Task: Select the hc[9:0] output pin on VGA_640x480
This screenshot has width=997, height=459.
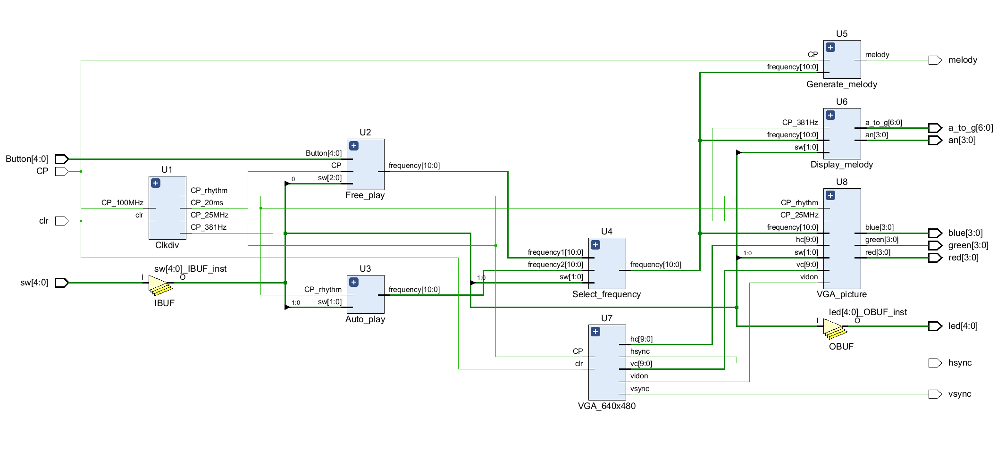Action: tap(642, 339)
